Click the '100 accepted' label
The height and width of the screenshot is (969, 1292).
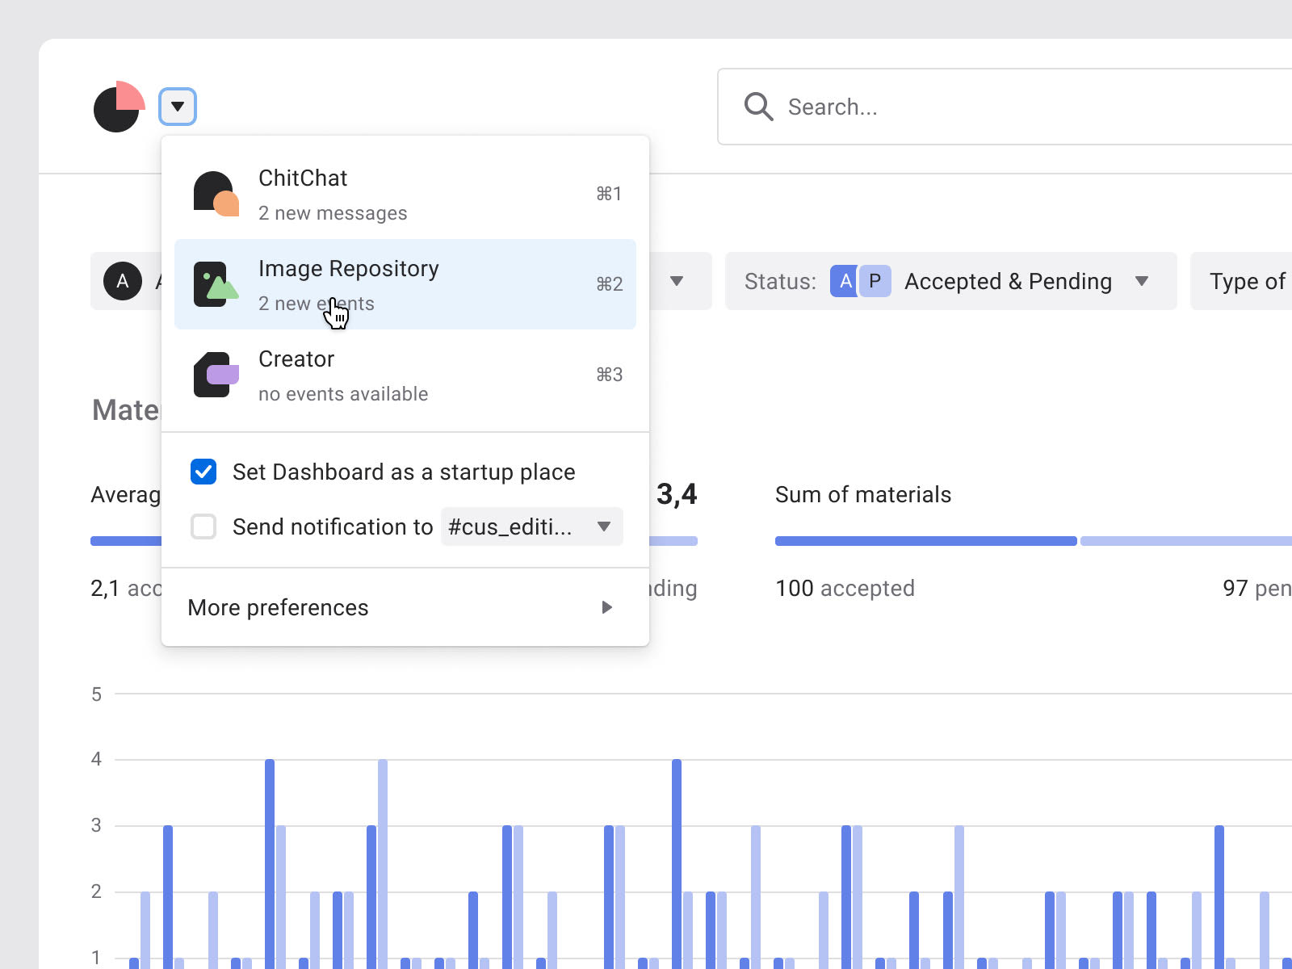coord(845,588)
